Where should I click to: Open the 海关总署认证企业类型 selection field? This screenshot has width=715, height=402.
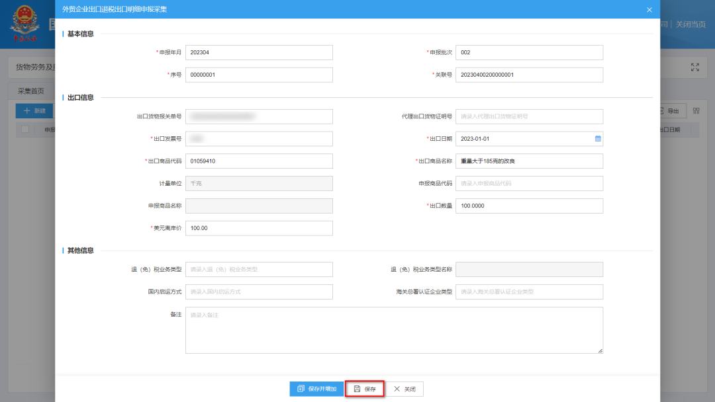click(x=529, y=292)
